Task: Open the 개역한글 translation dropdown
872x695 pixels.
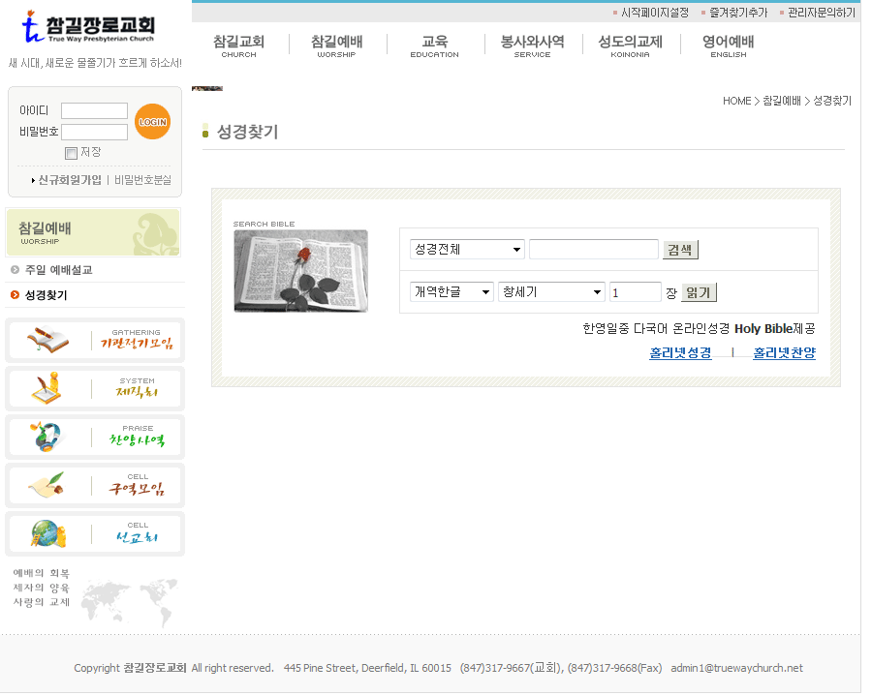Action: point(452,291)
